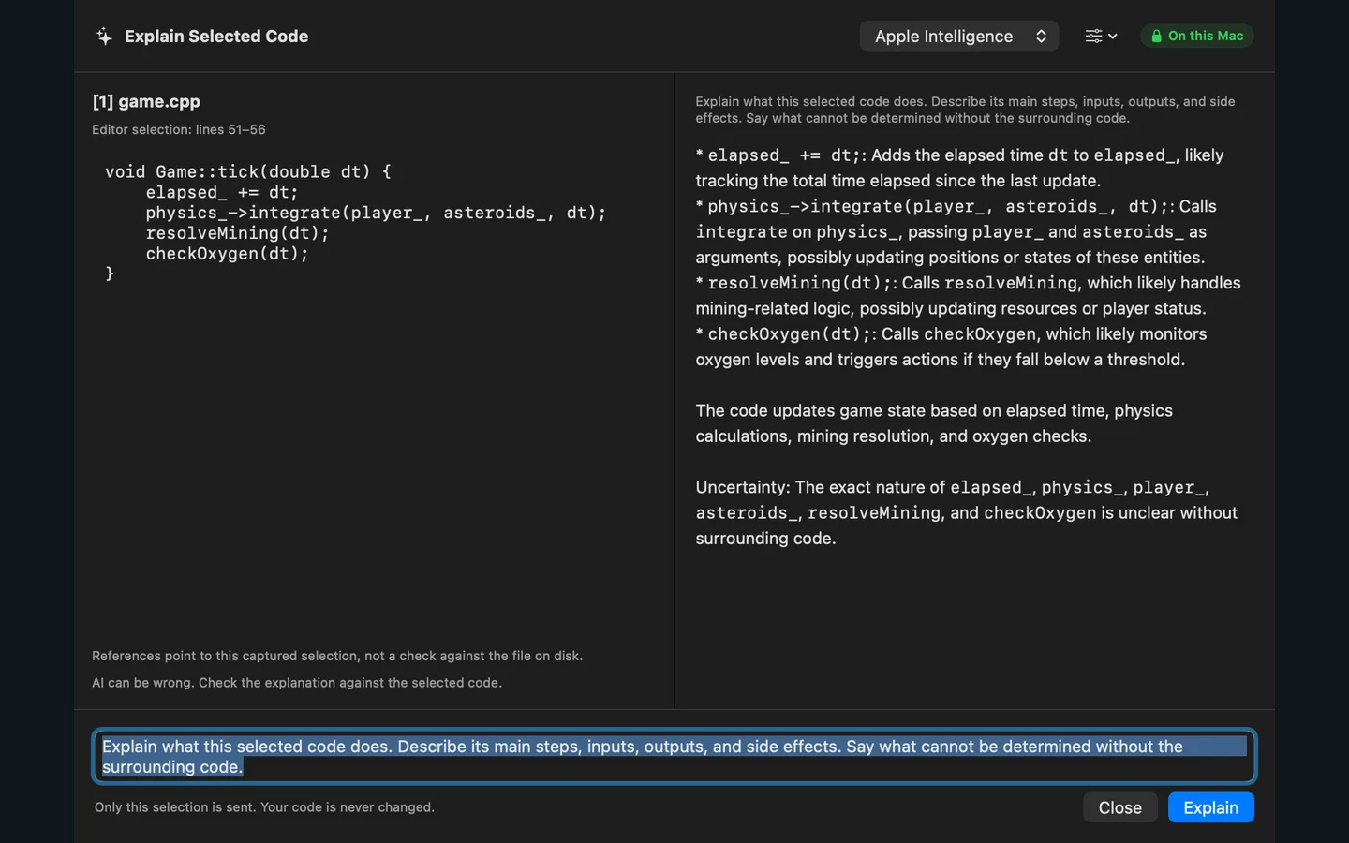Image resolution: width=1349 pixels, height=843 pixels.
Task: Click the physics_->integrate code line in the snippet
Action: (376, 213)
